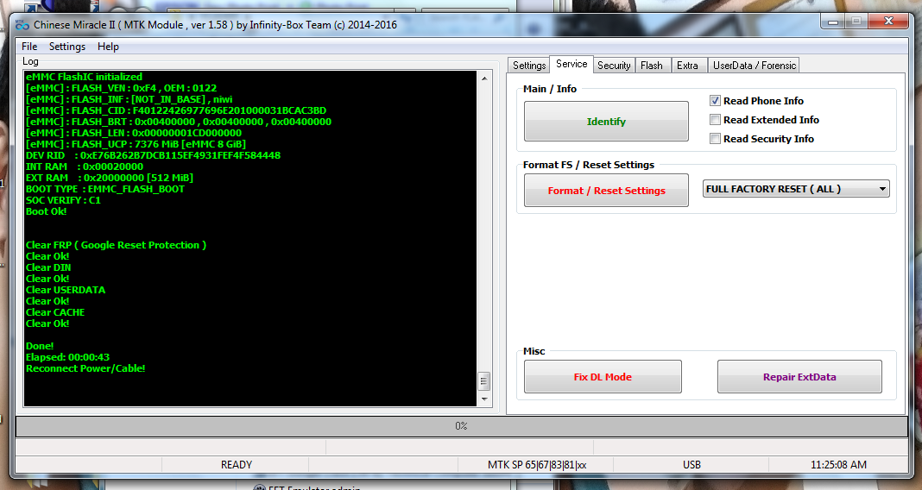Click the FLASH_BRT log line

click(178, 122)
